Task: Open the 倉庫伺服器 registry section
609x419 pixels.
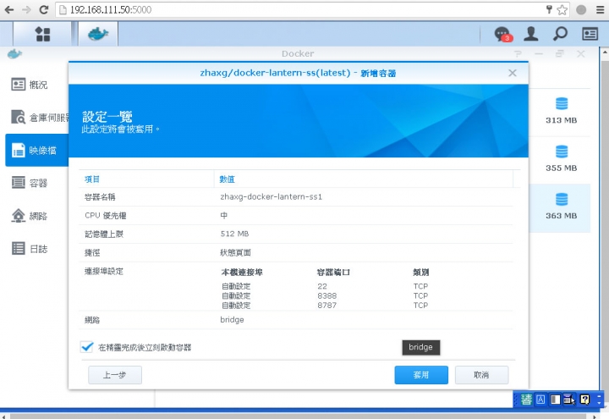Action: (39, 117)
